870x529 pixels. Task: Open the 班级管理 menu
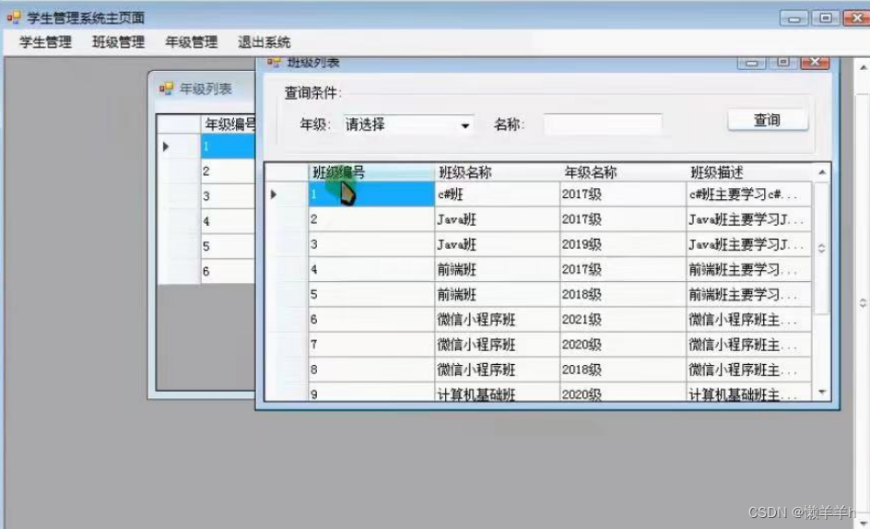[x=118, y=42]
